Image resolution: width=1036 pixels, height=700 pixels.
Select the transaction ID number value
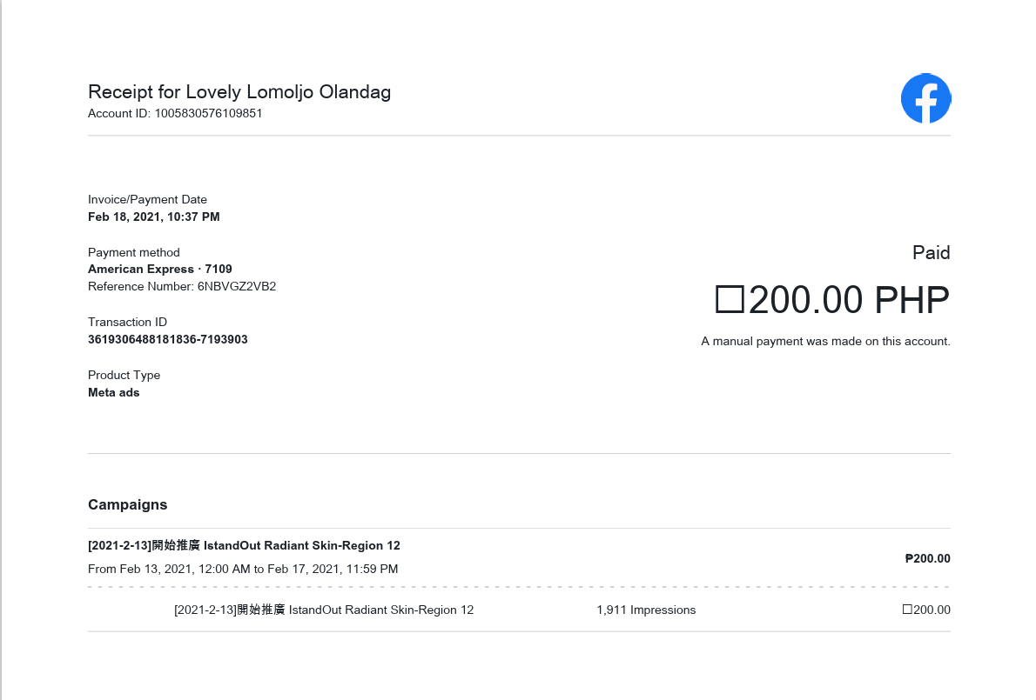[168, 339]
